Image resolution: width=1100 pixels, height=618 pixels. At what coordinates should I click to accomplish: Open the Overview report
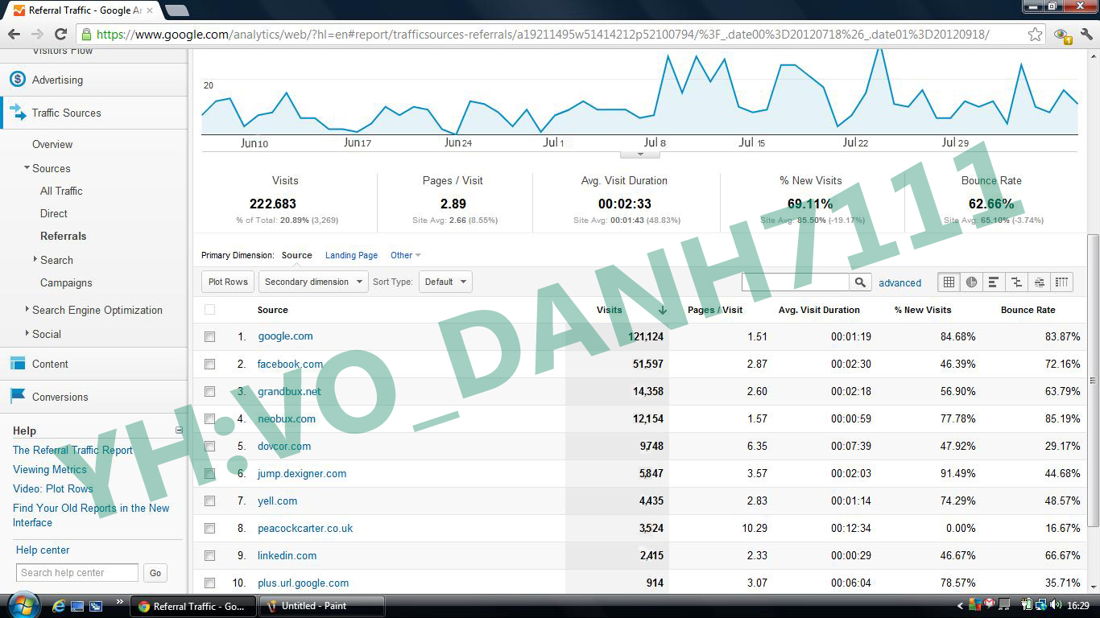52,144
